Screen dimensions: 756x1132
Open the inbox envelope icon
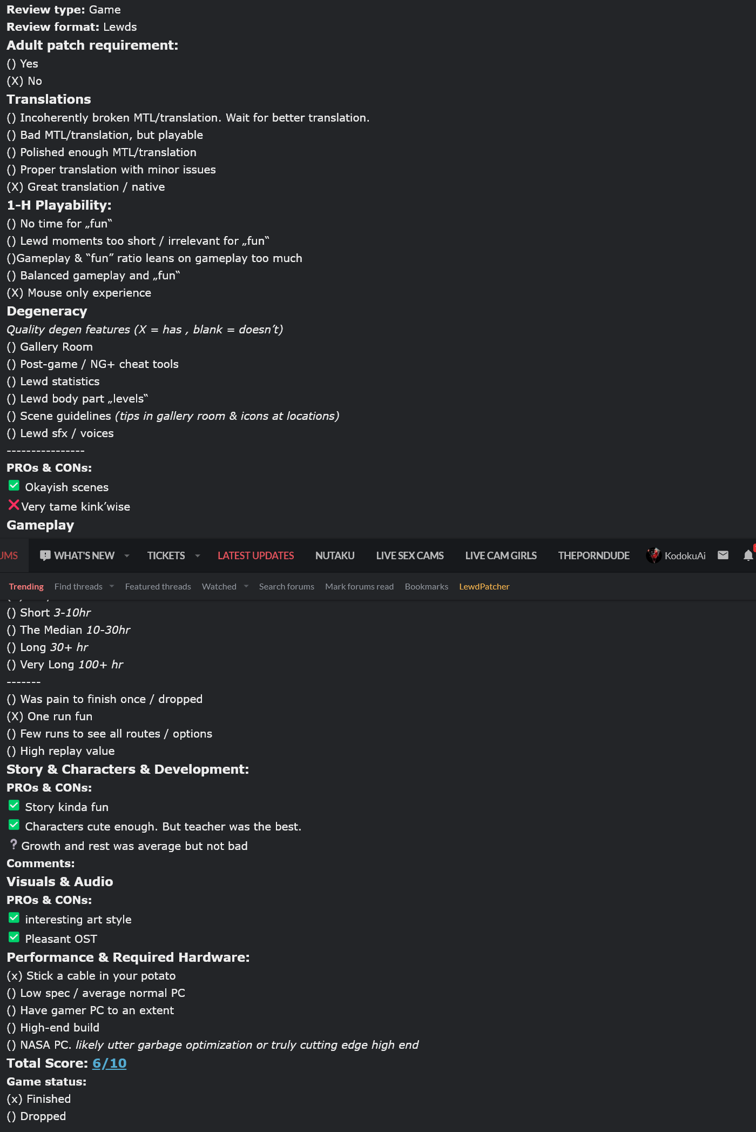coord(723,555)
